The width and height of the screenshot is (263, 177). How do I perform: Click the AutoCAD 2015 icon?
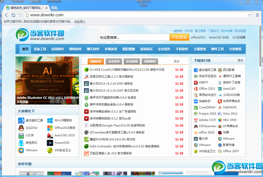click(x=50, y=135)
